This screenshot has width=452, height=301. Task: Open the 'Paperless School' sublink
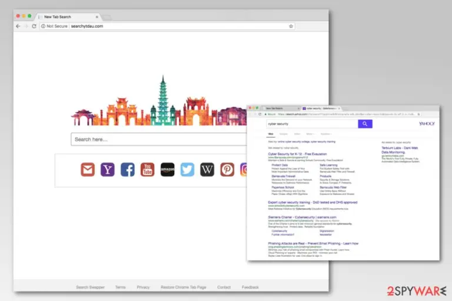coord(282,187)
